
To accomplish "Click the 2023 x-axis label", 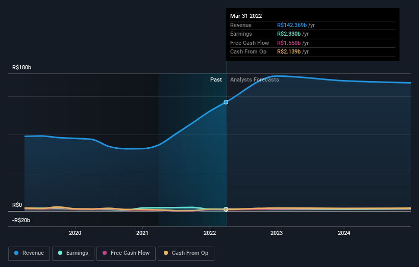I will [277, 233].
